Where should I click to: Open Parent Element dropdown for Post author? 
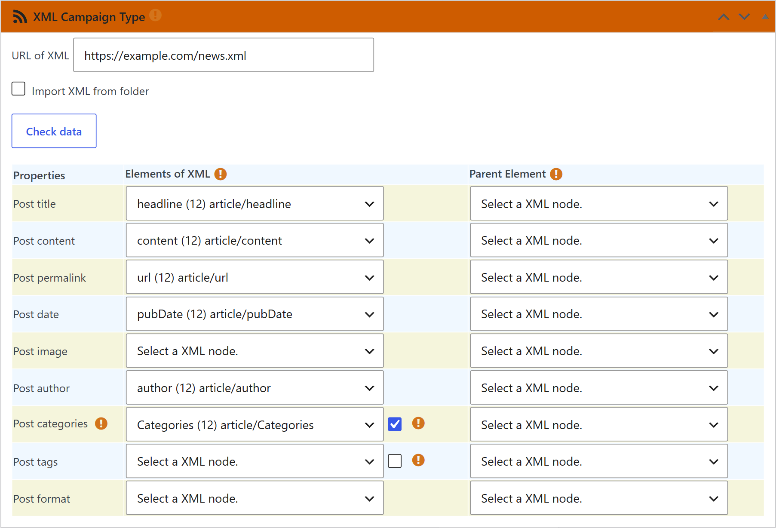(x=599, y=388)
